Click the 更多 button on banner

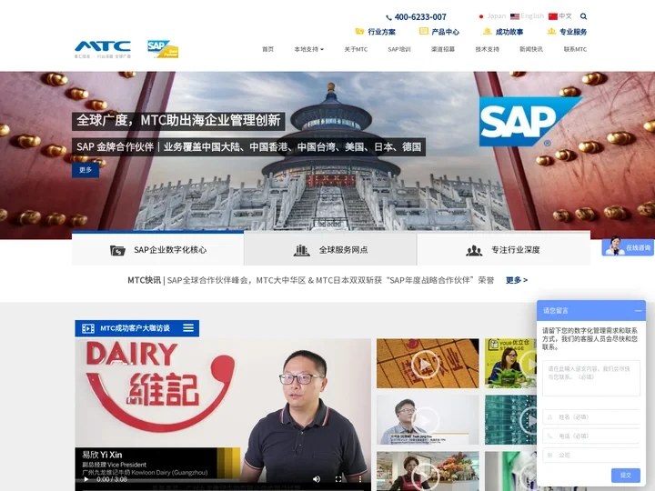(86, 170)
